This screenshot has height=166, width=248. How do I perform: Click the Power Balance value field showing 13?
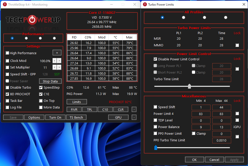[x=221, y=127]
